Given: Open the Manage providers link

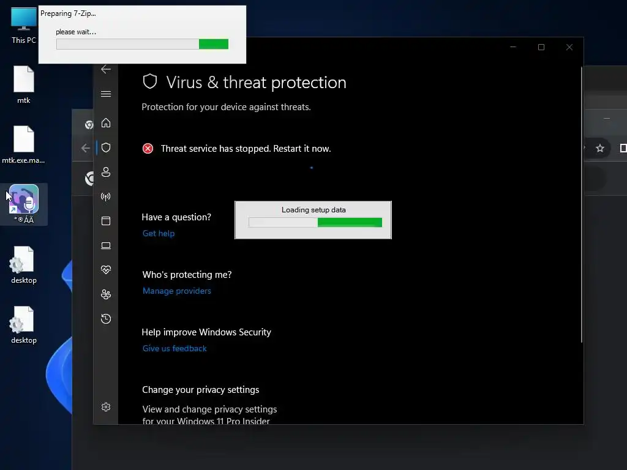Looking at the screenshot, I should [x=177, y=291].
